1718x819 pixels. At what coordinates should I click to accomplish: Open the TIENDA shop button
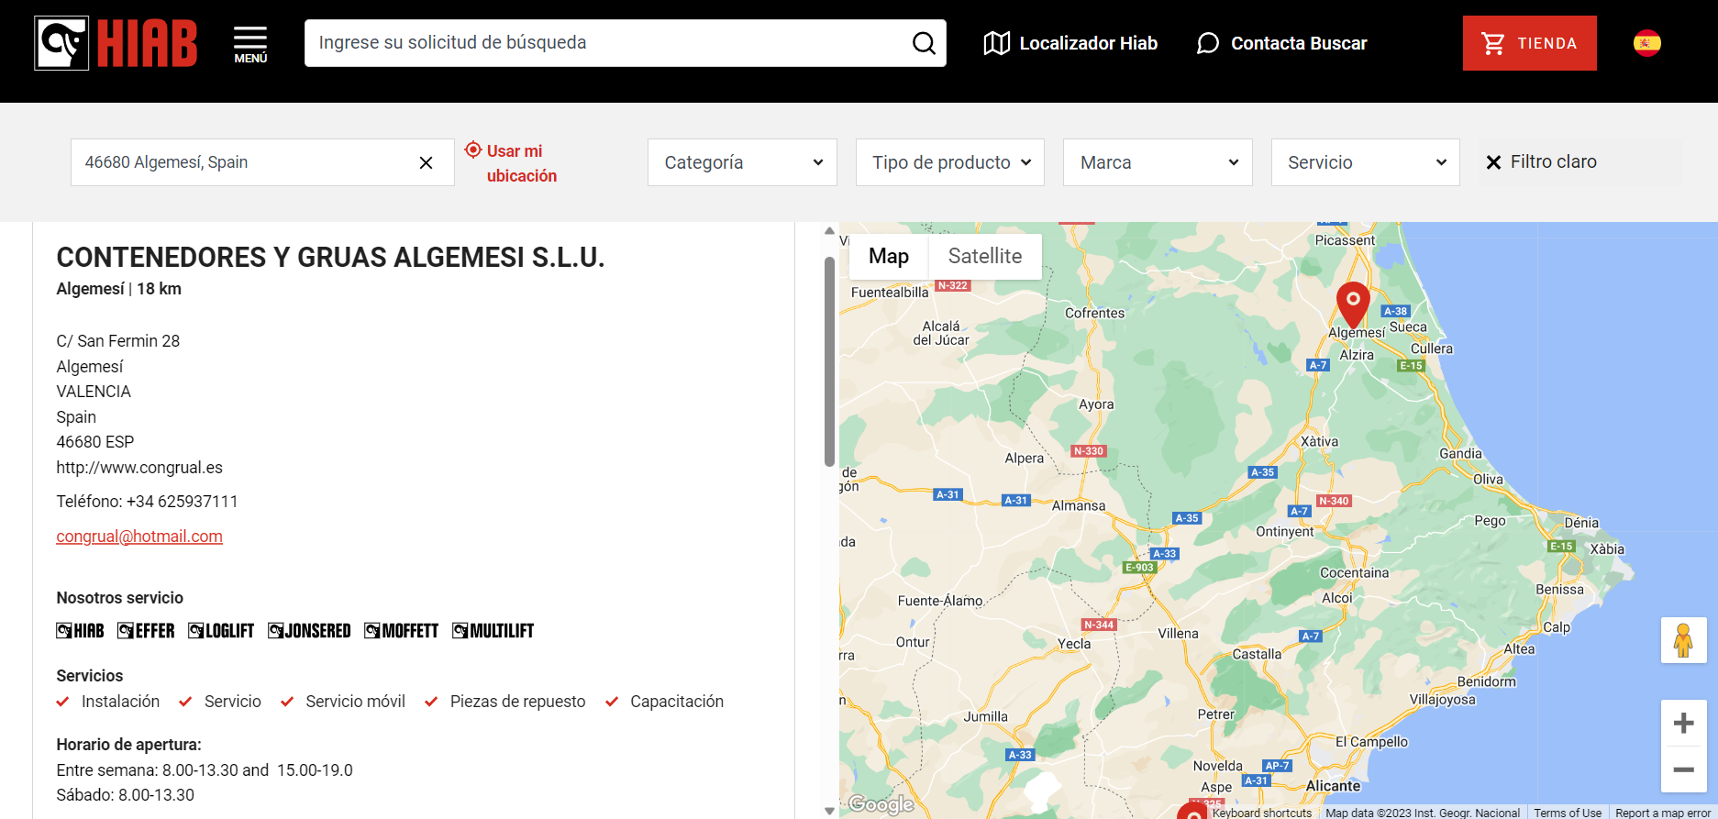pyautogui.click(x=1529, y=43)
